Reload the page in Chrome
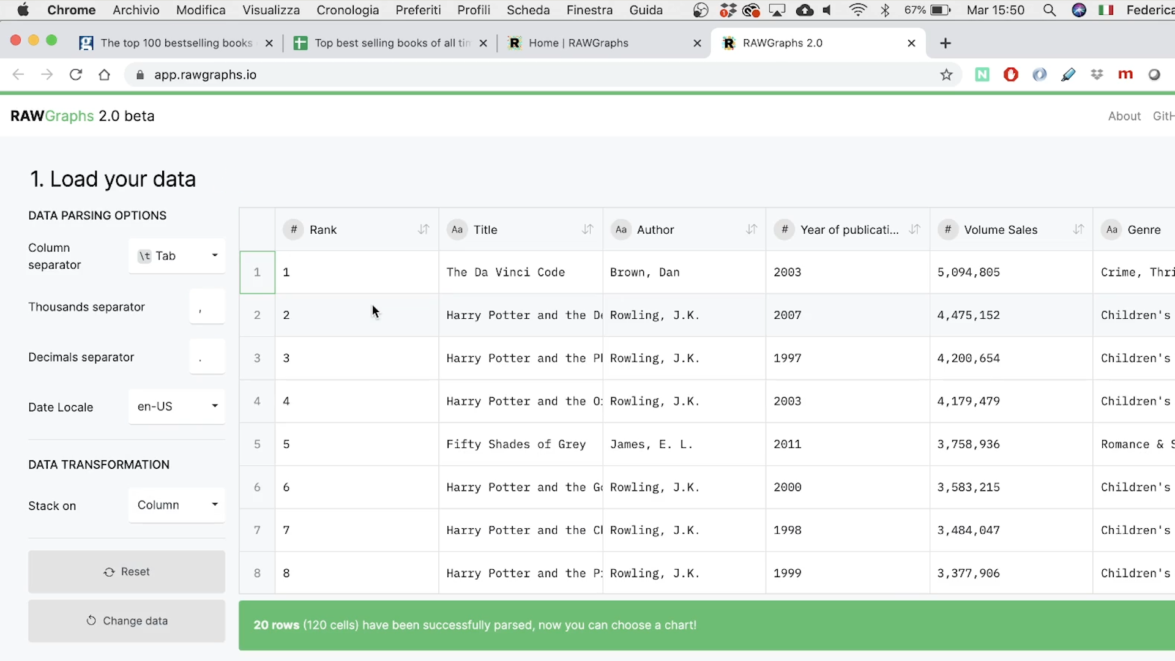The image size is (1175, 661). pos(76,75)
